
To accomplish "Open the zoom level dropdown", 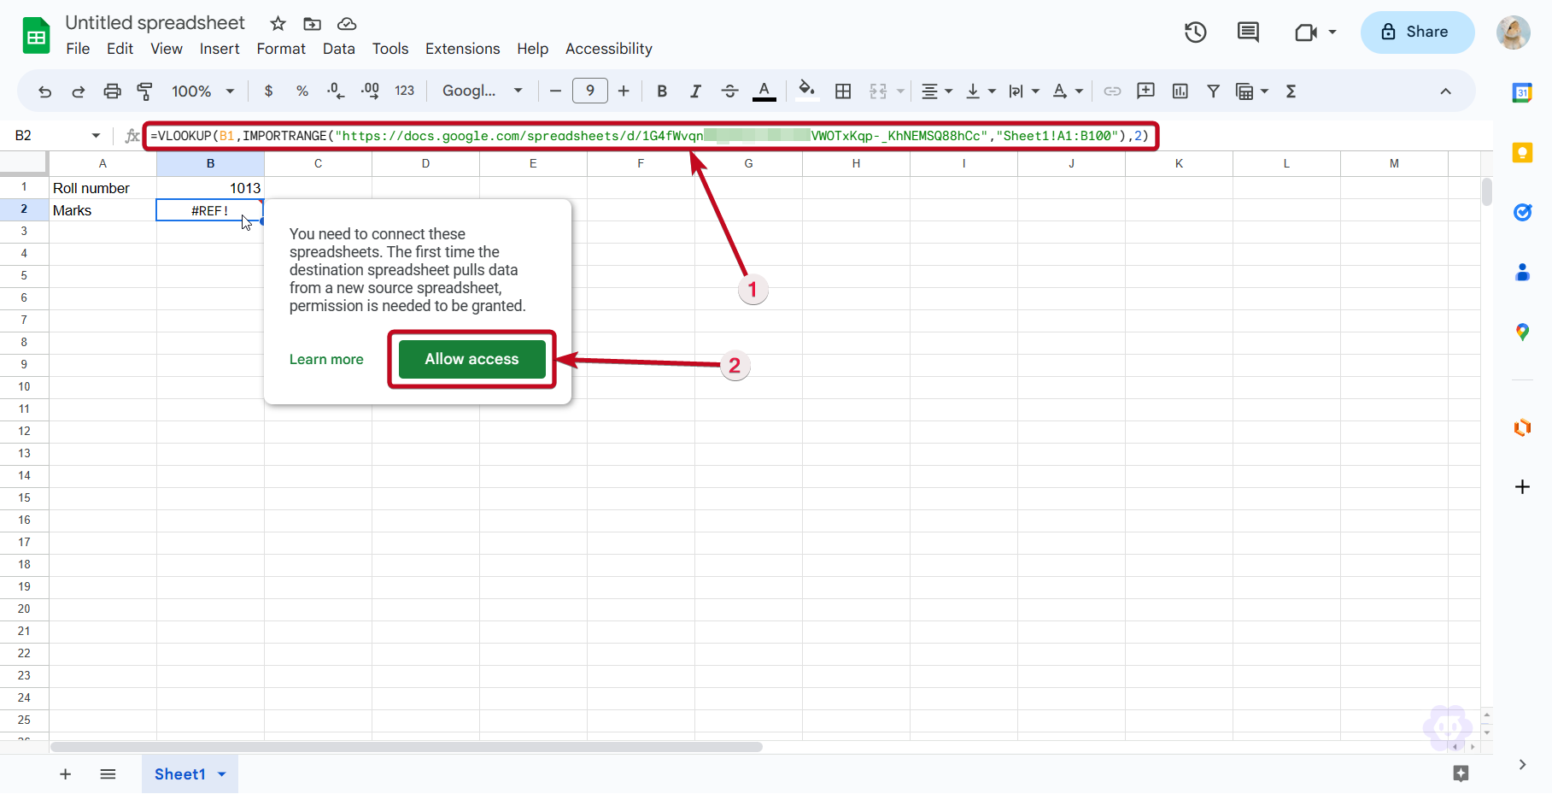I will [x=203, y=91].
